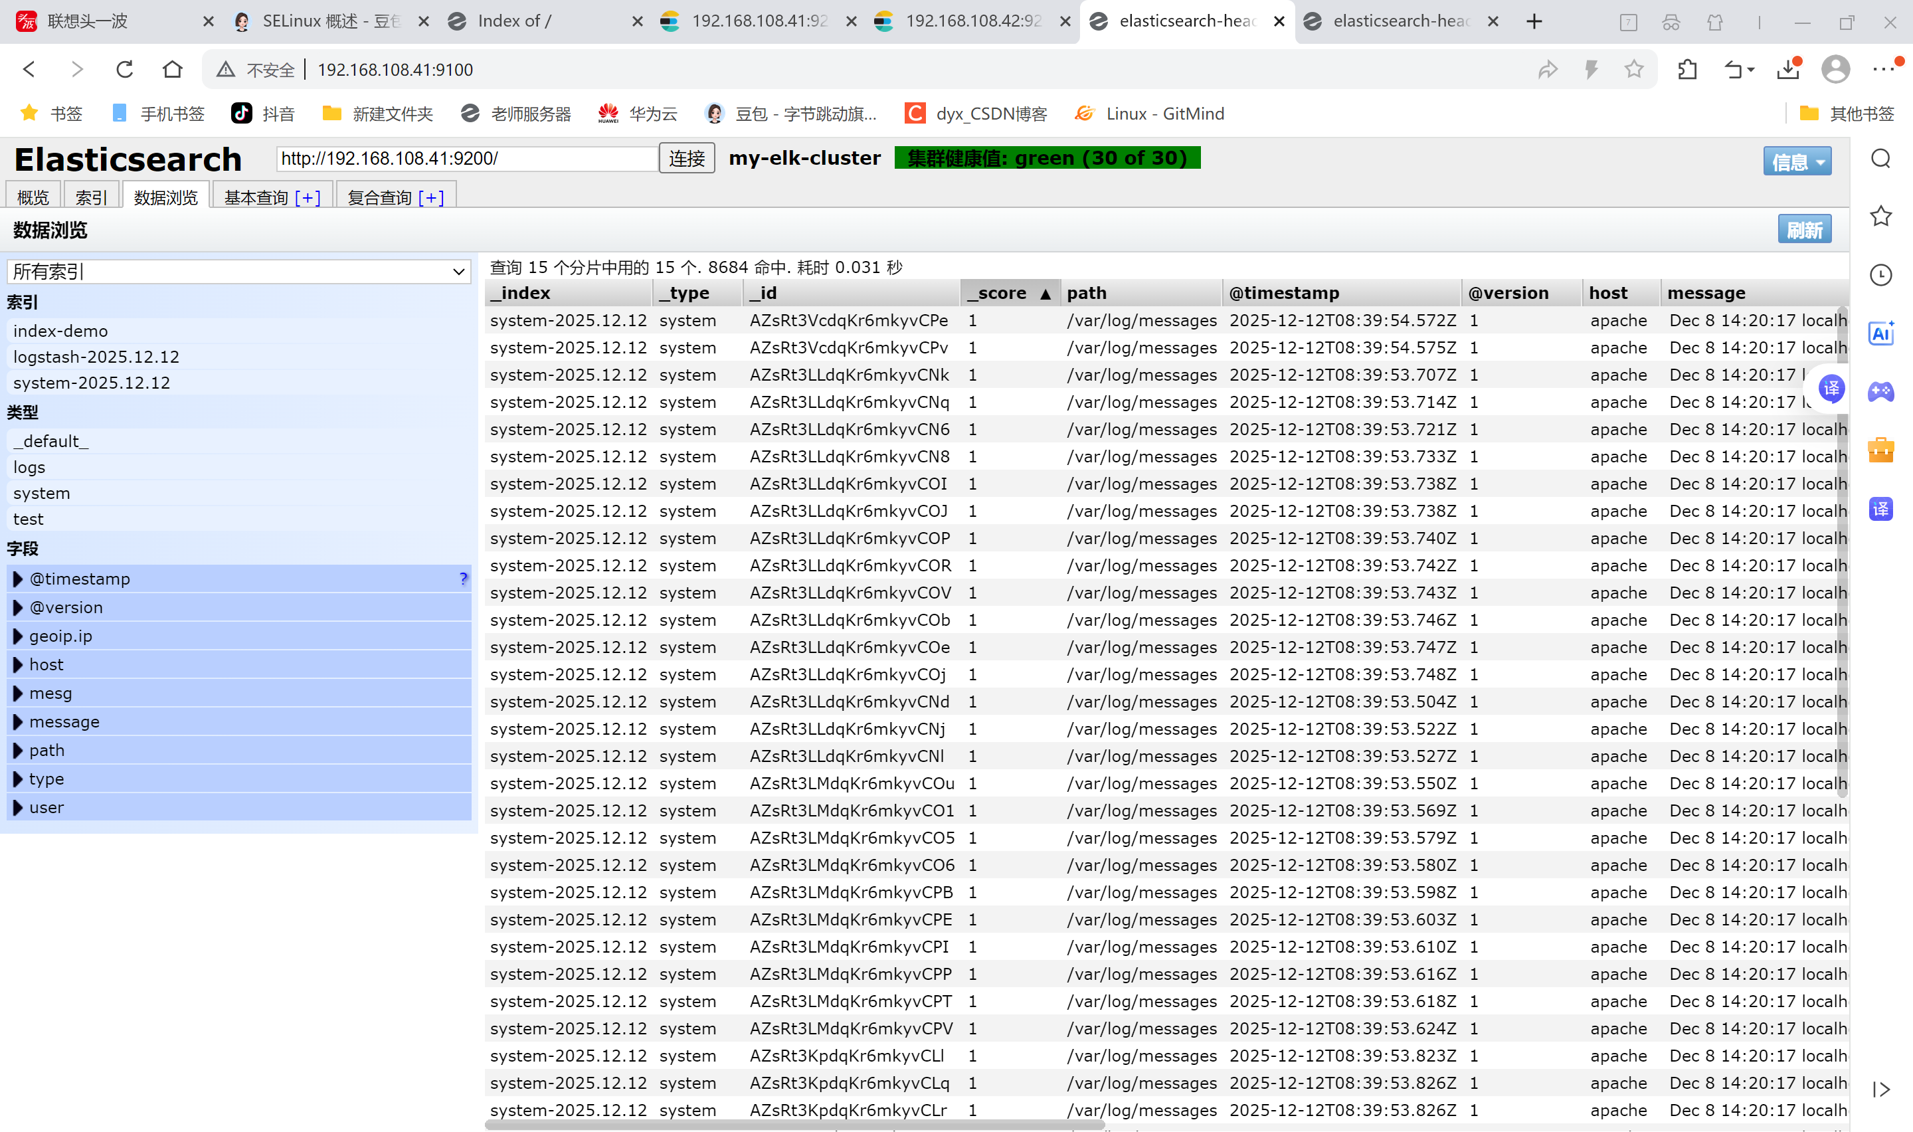Click the browser reload page icon

124,69
